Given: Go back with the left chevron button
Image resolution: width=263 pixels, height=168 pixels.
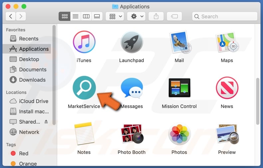Looking at the screenshot, I should click(11, 16).
